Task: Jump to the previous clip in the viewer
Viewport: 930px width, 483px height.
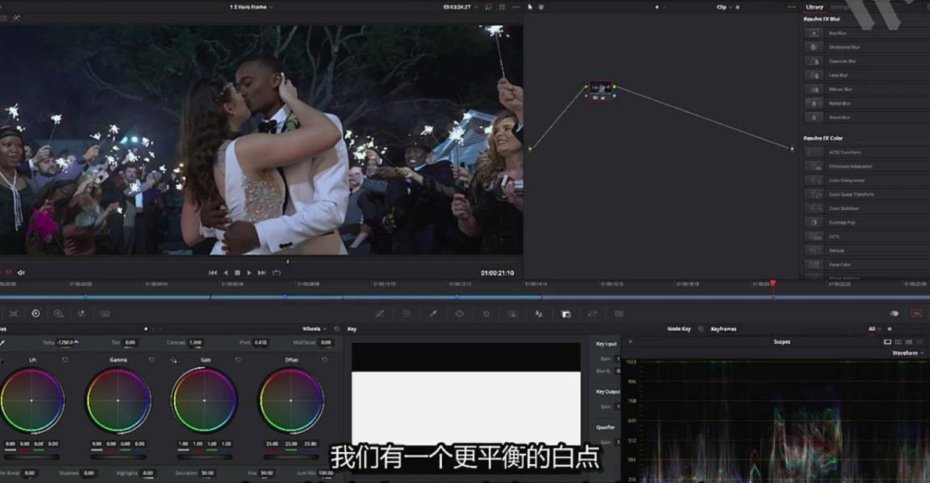Action: click(213, 273)
